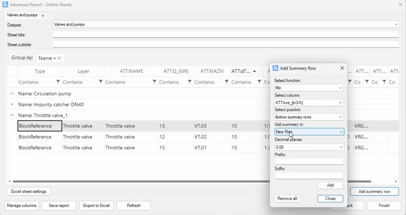Click the scrollbar left arrow

click(10, 181)
